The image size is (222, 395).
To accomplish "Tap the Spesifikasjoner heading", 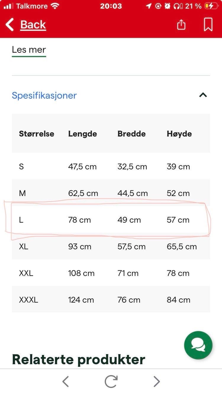I will (44, 95).
